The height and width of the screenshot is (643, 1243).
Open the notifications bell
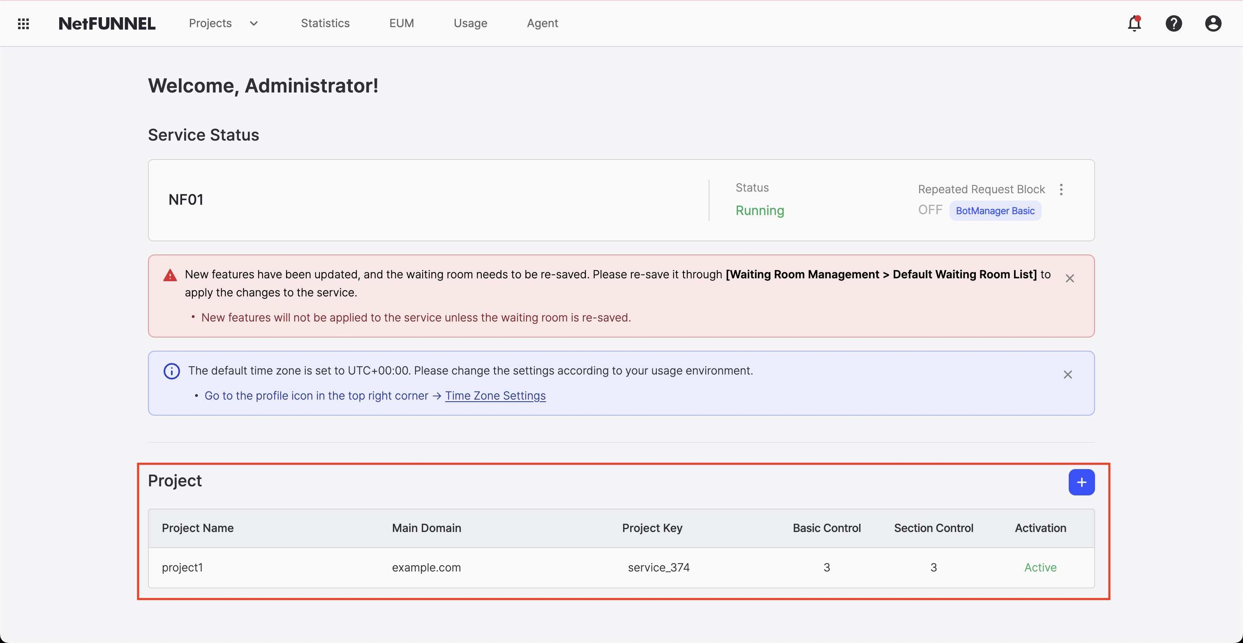point(1134,23)
